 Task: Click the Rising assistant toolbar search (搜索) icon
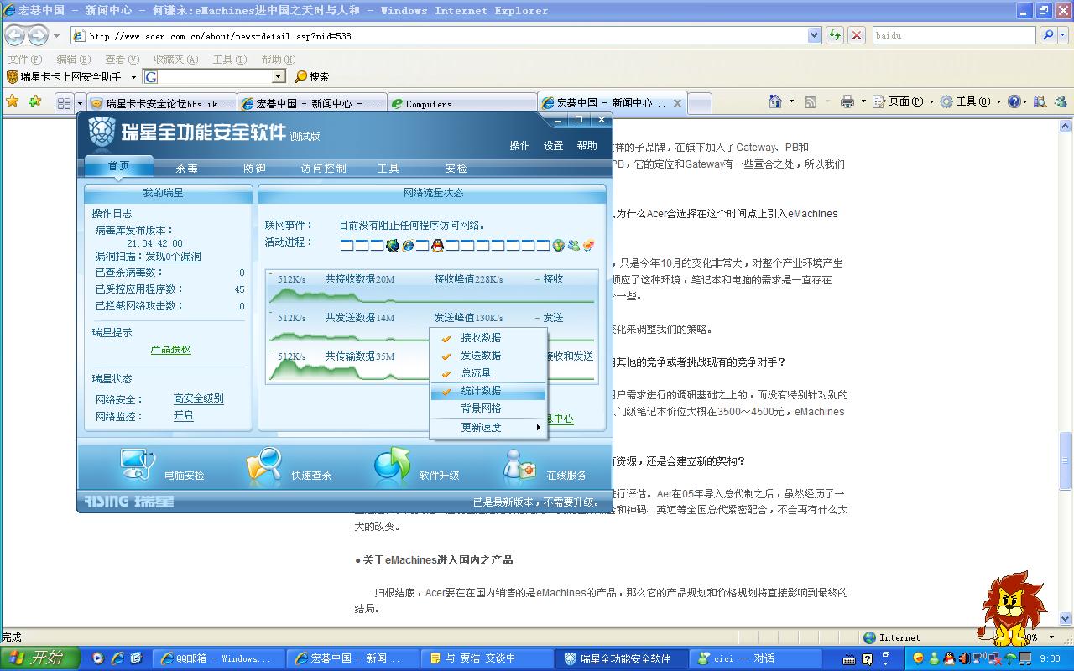click(x=301, y=76)
